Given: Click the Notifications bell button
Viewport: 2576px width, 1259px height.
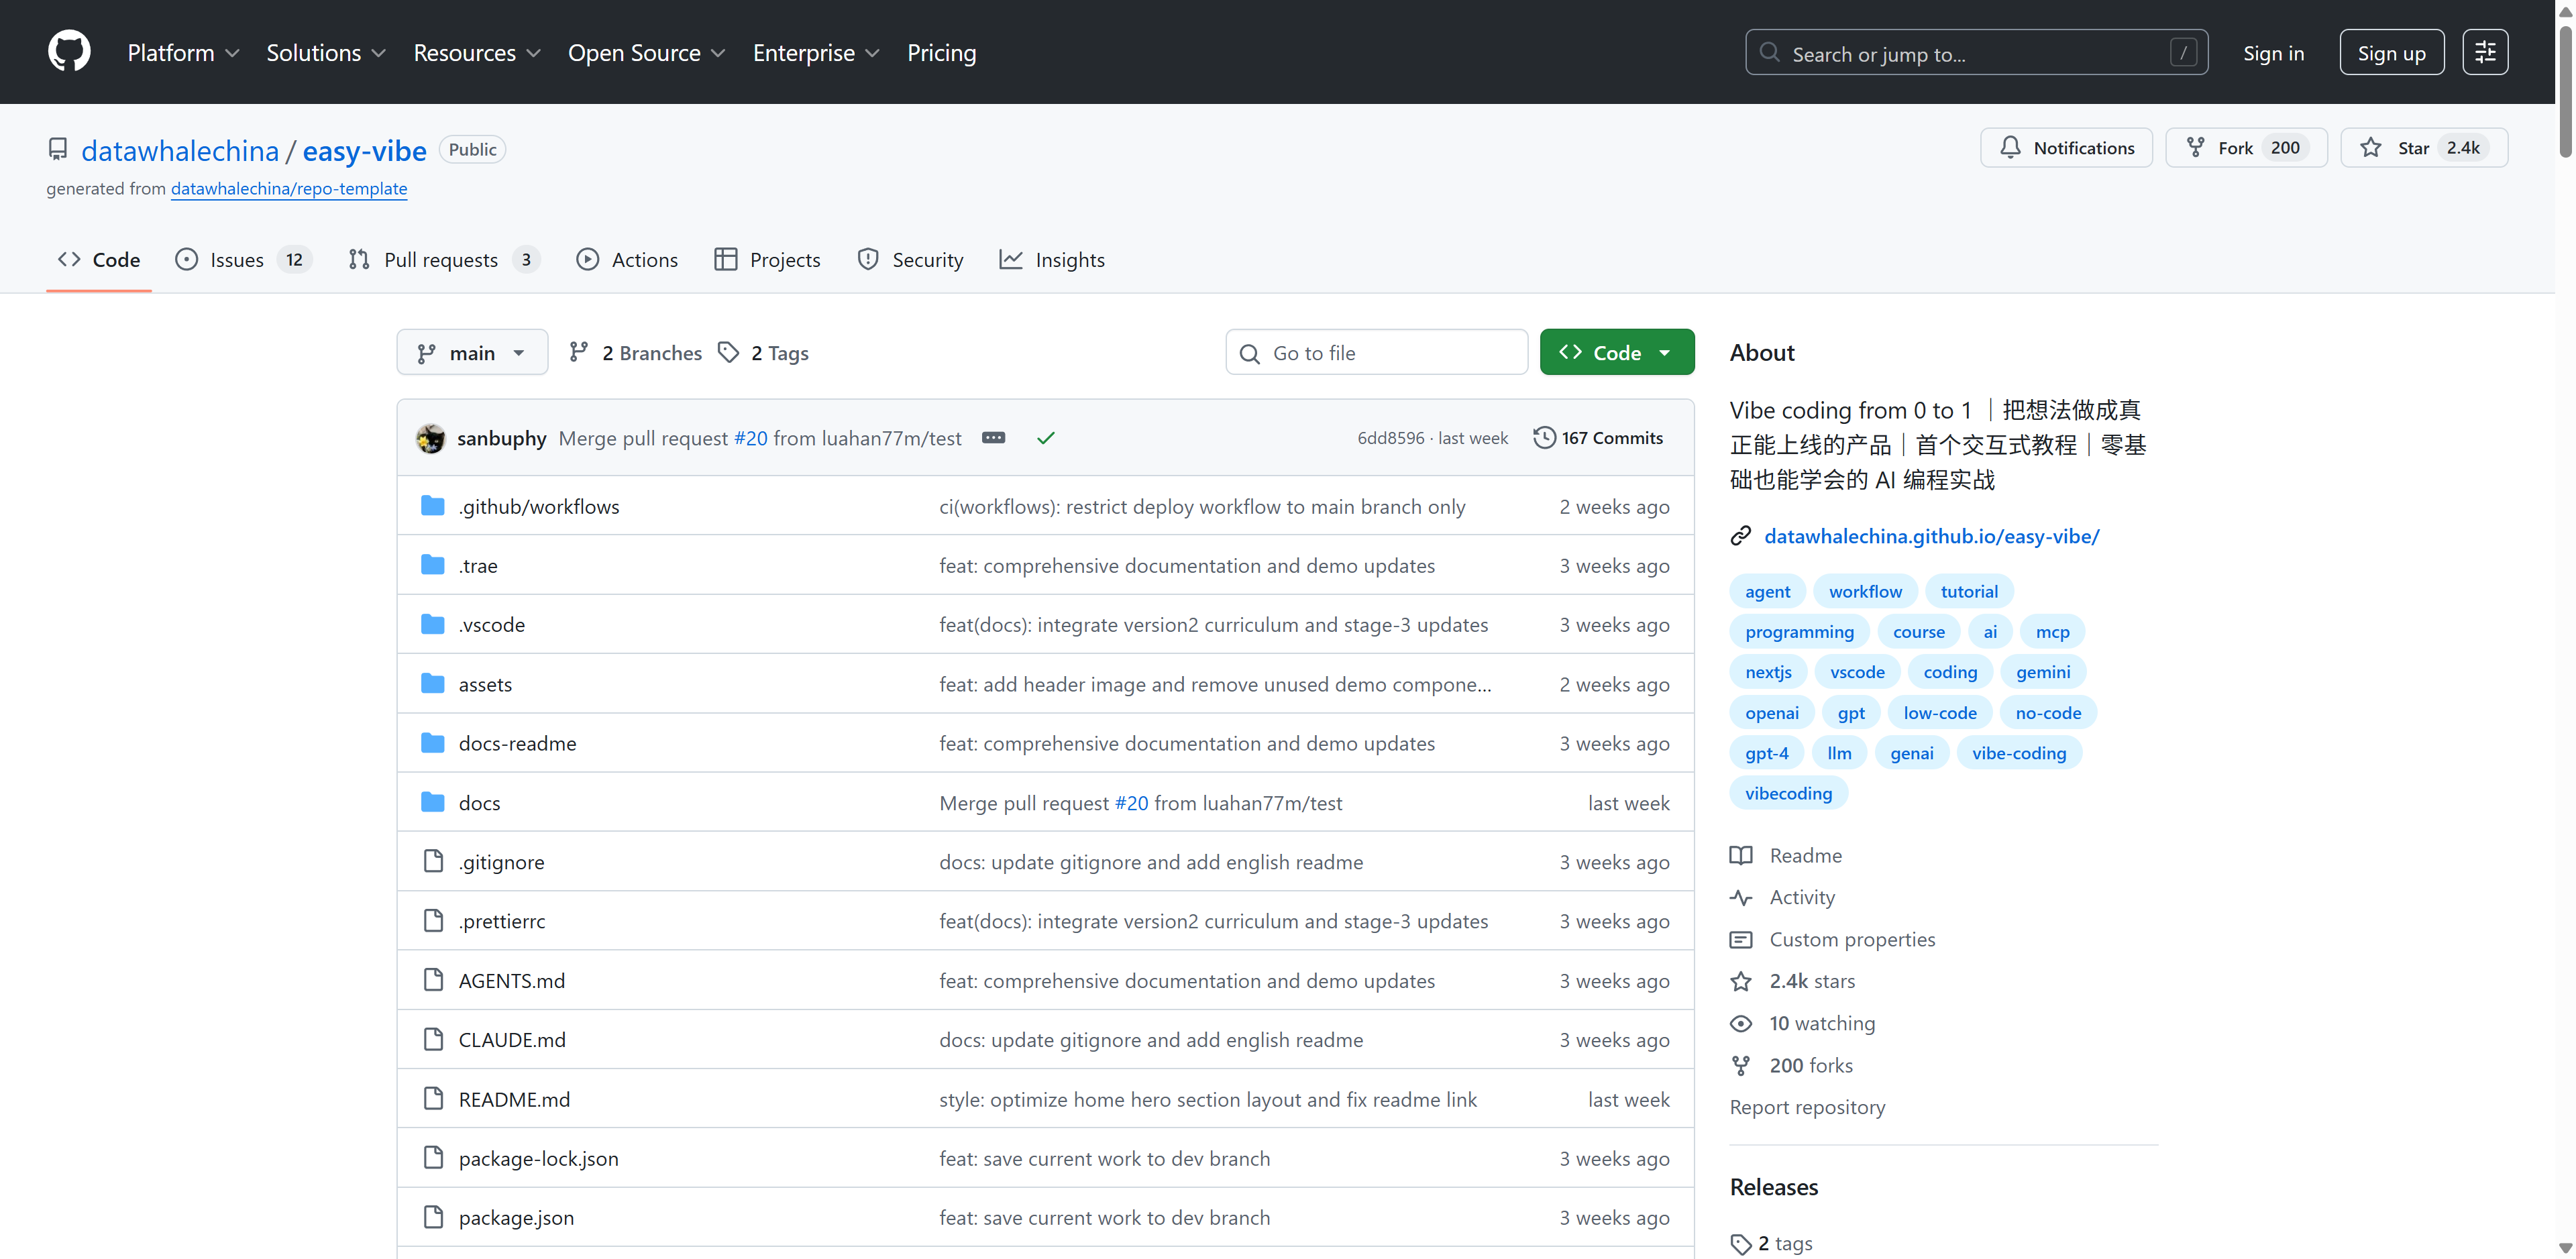Looking at the screenshot, I should (x=2066, y=148).
